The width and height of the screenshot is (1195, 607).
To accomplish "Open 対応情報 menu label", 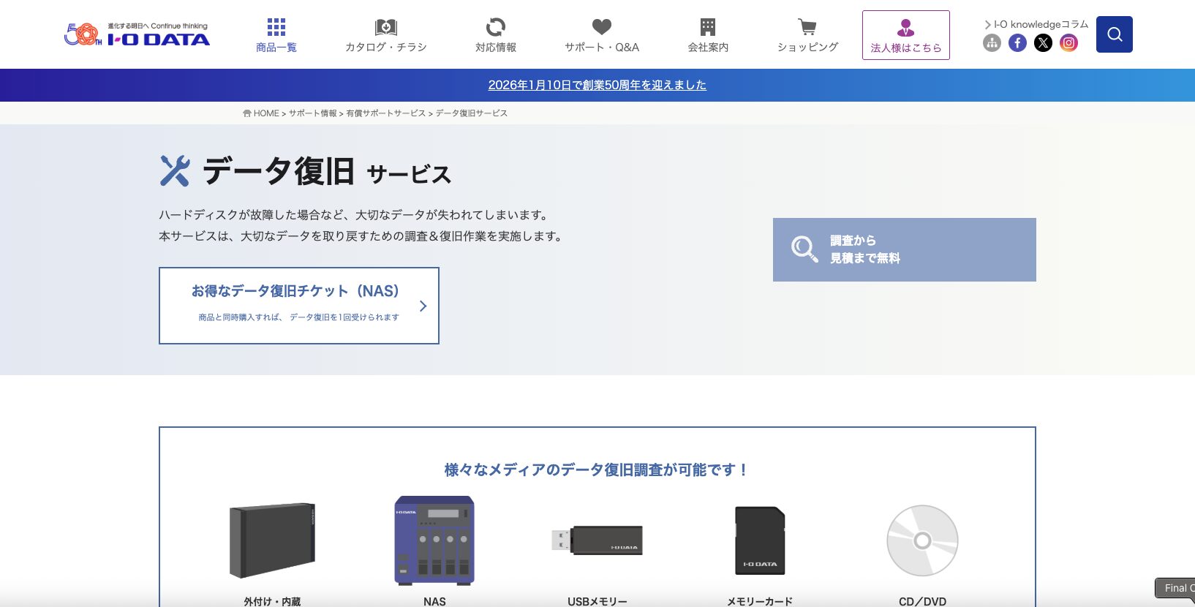I will (496, 48).
